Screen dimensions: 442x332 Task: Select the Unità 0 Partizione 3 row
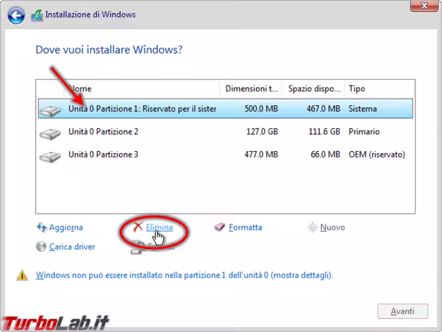coord(225,154)
